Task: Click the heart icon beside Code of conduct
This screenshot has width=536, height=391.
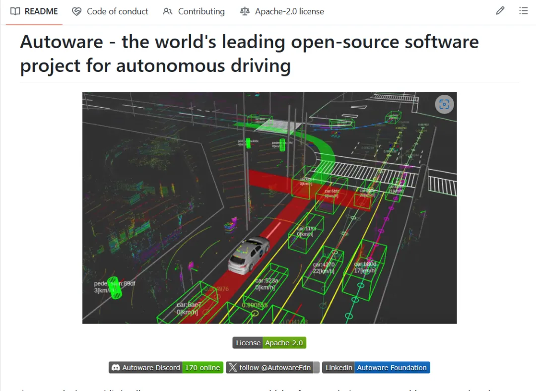Action: pos(76,11)
